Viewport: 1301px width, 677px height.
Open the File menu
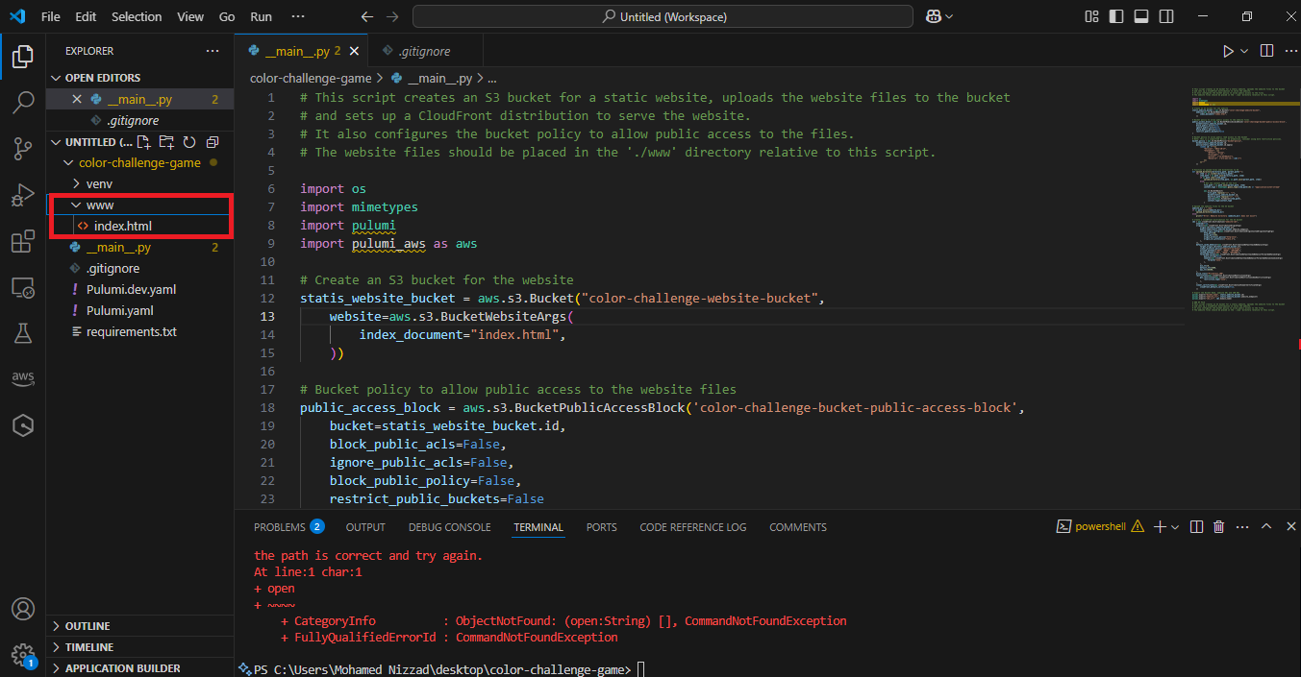pos(51,17)
